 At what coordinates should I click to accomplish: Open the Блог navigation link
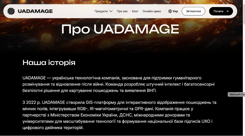click(135, 11)
